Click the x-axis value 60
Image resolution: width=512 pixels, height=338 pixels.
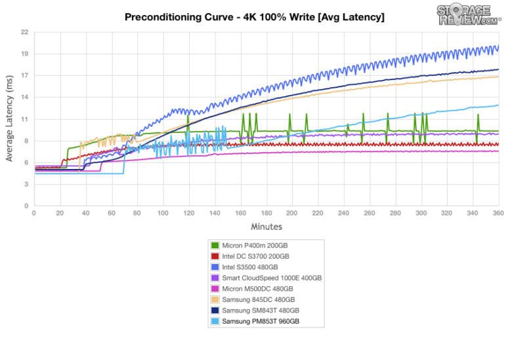(112, 213)
